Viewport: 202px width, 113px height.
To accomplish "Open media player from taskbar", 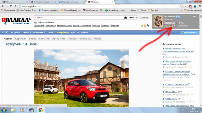I will [x=22, y=110].
